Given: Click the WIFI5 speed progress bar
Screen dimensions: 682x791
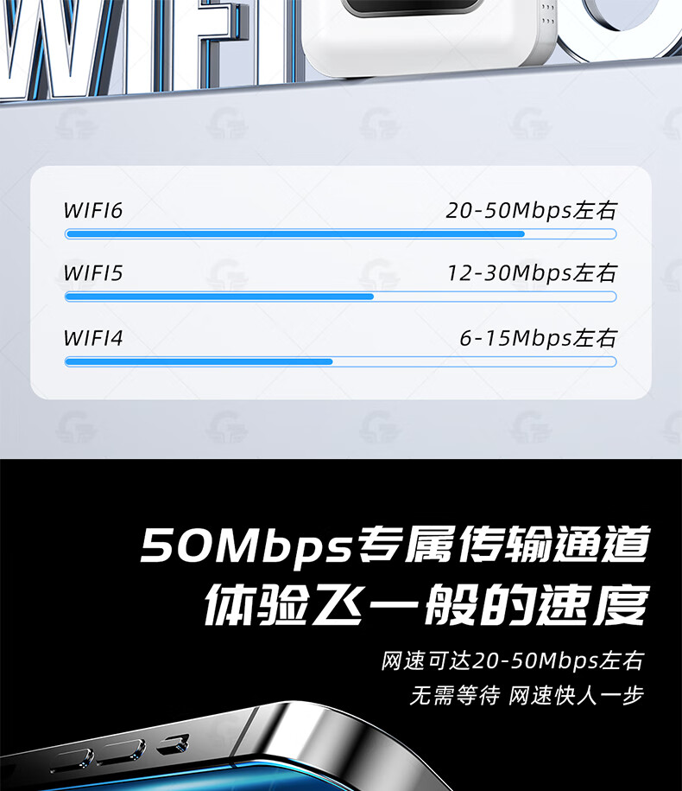Looking at the screenshot, I should click(340, 297).
